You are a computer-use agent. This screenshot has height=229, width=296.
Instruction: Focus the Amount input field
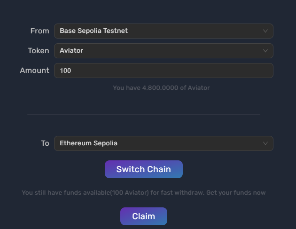pyautogui.click(x=164, y=71)
